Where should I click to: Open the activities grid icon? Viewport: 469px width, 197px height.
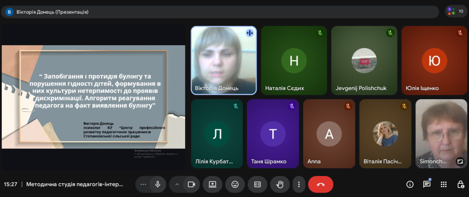click(443, 184)
